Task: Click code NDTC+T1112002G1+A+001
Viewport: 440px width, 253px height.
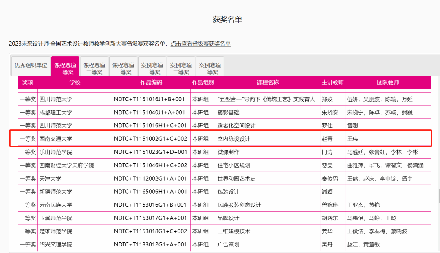Action: [150, 179]
